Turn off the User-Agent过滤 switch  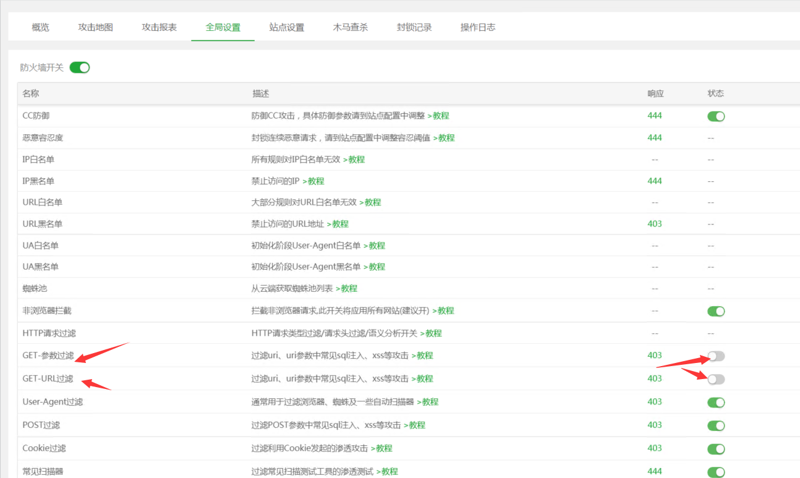pyautogui.click(x=716, y=403)
